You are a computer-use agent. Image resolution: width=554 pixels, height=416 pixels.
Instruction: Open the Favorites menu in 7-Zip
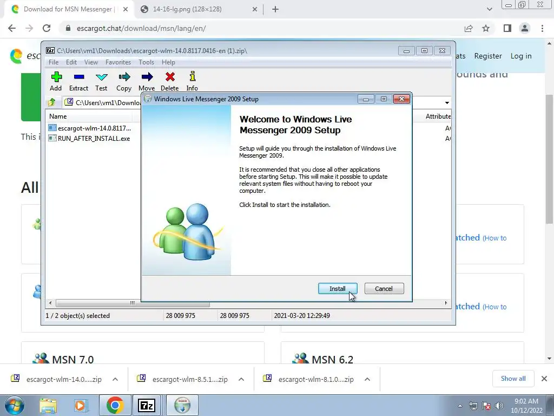[x=118, y=62]
